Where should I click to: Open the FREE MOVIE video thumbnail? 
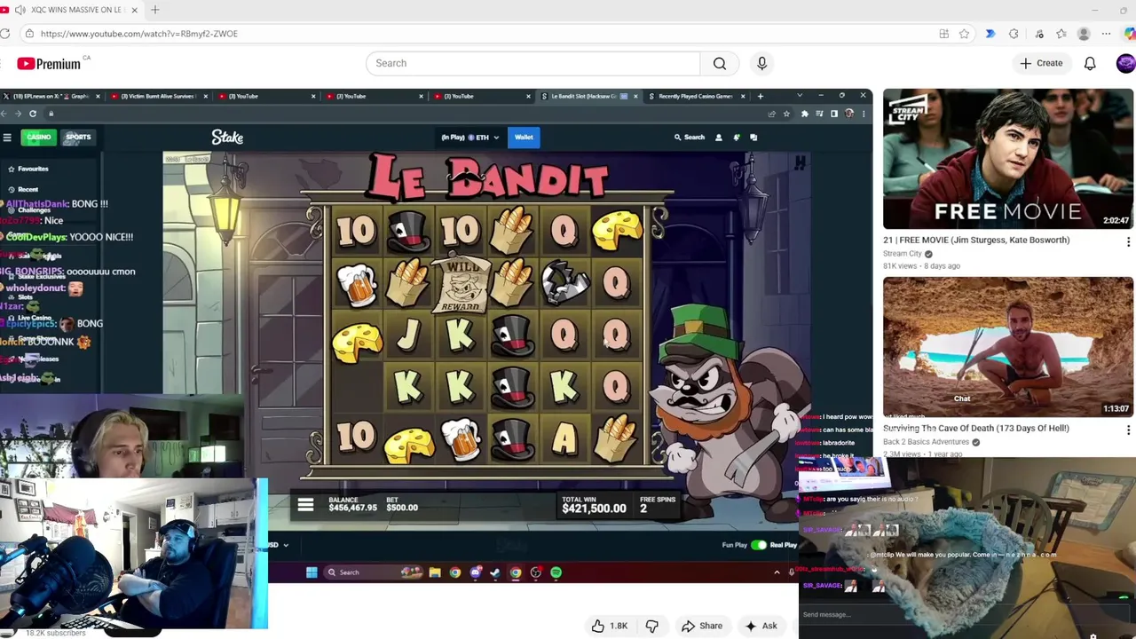(1008, 159)
